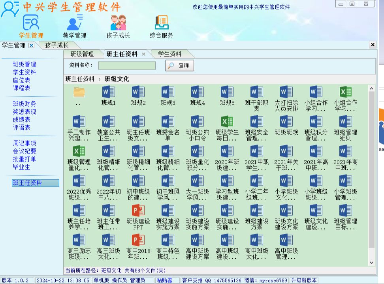This screenshot has width=384, height=284.
Task: Click the 查询 search button
Action: [179, 66]
